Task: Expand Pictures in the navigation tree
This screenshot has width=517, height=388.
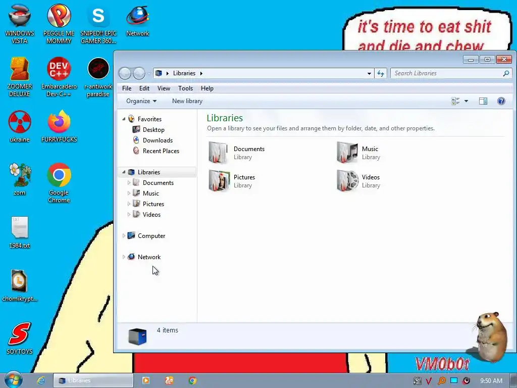Action: [129, 204]
